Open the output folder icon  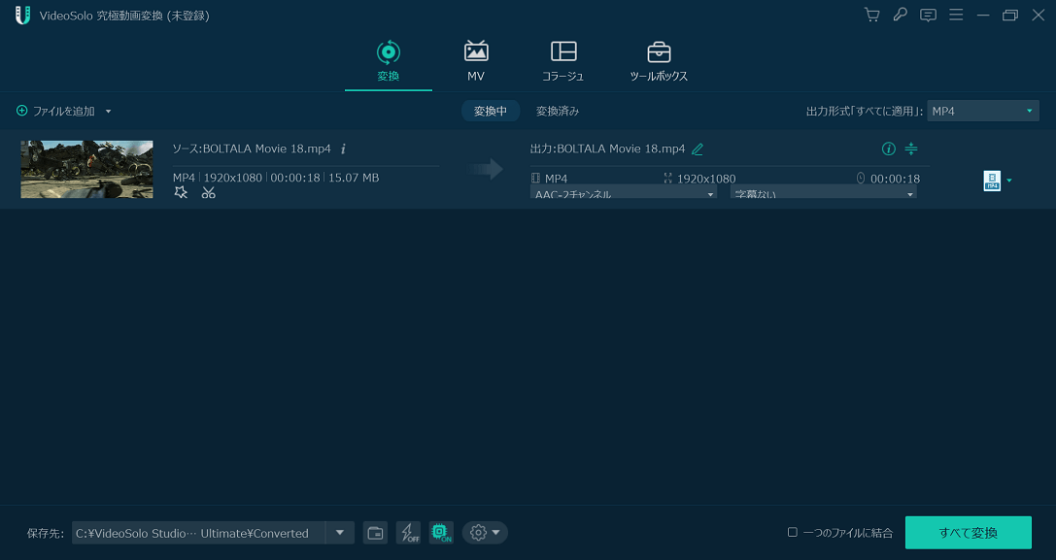coord(375,533)
